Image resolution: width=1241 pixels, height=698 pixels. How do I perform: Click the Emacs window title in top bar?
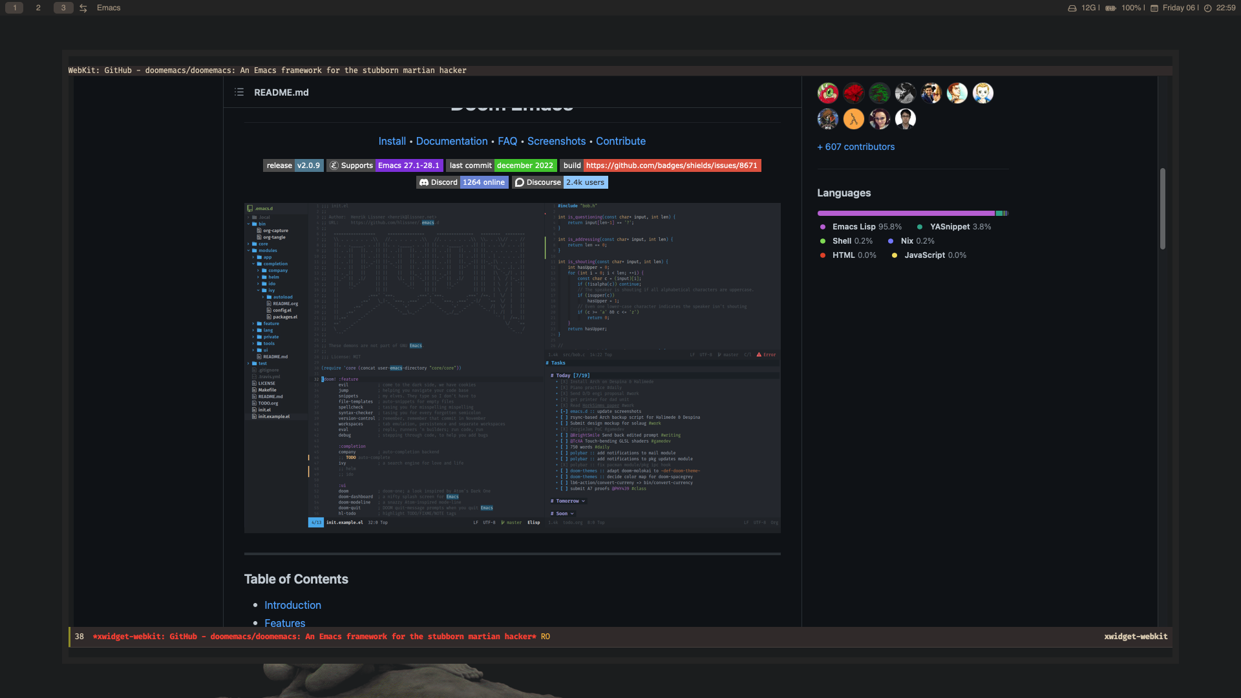point(109,8)
